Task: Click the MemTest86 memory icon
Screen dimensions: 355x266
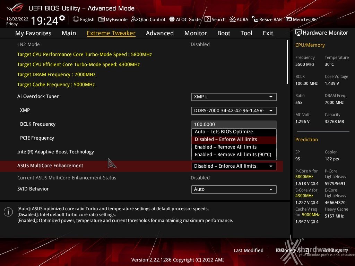Action: coord(289,19)
